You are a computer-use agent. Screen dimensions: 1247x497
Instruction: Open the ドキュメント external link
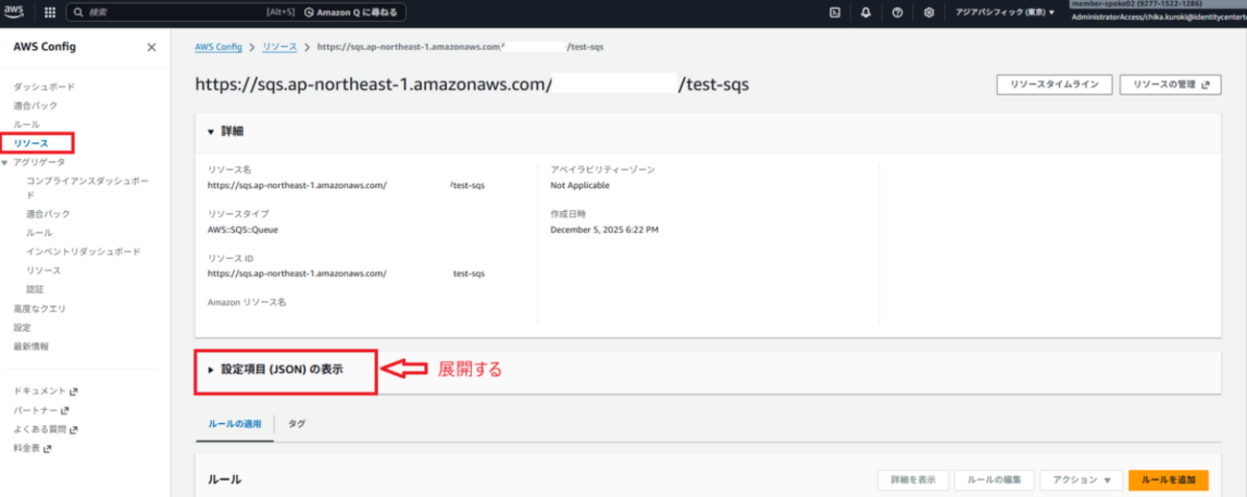(46, 391)
